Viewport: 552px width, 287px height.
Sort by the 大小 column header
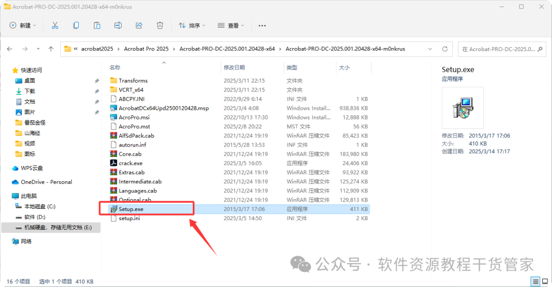coord(344,67)
